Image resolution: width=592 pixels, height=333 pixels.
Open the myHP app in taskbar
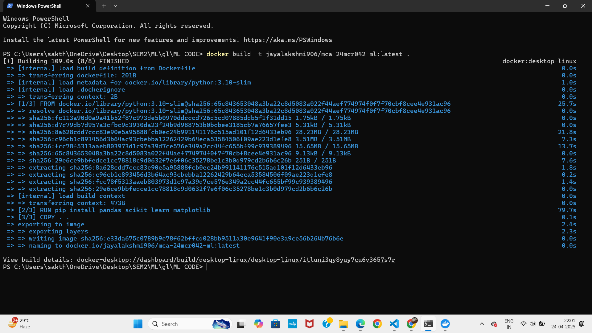[x=292, y=324]
